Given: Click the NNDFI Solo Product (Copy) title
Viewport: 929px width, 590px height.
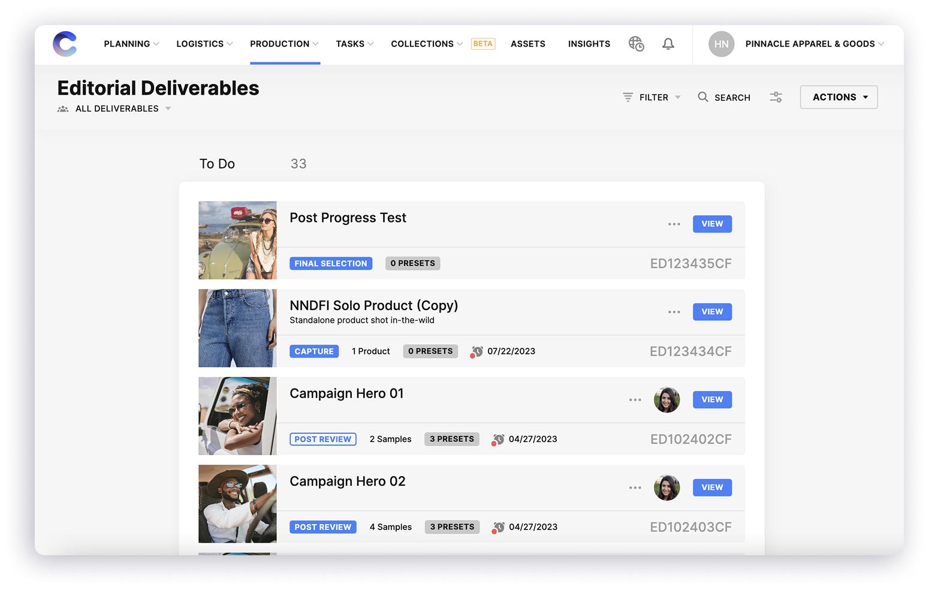Looking at the screenshot, I should 374,306.
